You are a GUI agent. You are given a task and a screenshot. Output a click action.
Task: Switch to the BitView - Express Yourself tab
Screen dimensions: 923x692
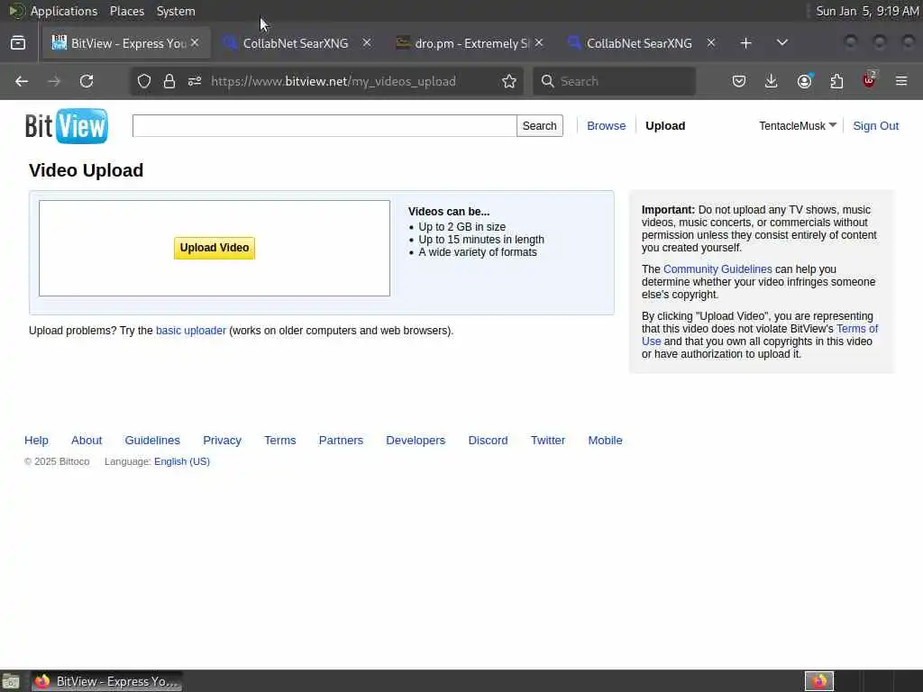[x=126, y=43]
